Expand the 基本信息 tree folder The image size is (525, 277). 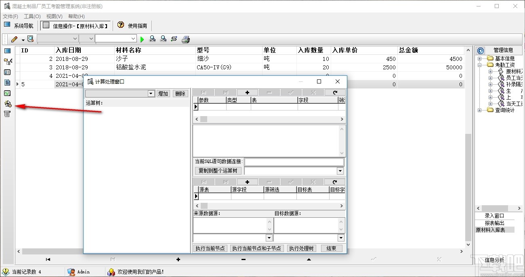pyautogui.click(x=479, y=58)
